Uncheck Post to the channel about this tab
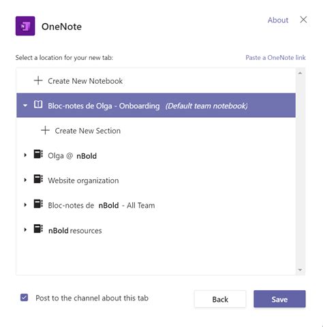 24,298
